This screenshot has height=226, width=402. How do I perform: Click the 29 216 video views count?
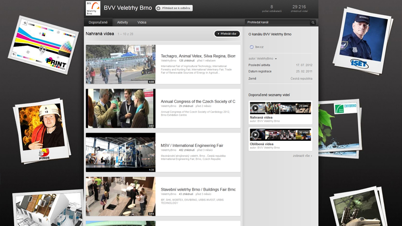pos(299,7)
